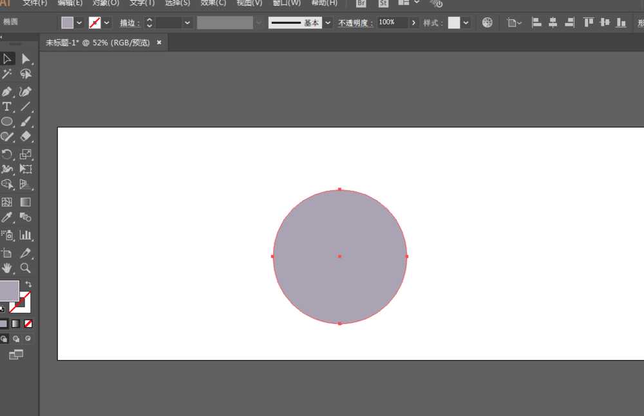Switch to Draw Inside mode

(28, 339)
